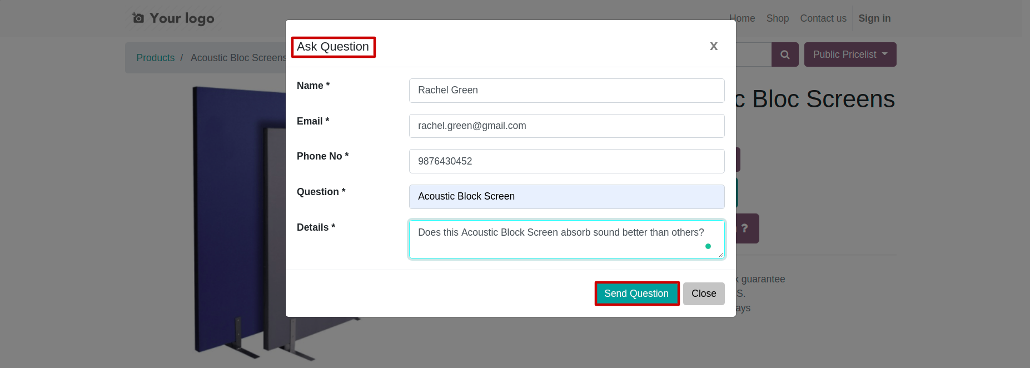Click the Close button in dialog footer
The height and width of the screenshot is (368, 1030).
coord(704,294)
